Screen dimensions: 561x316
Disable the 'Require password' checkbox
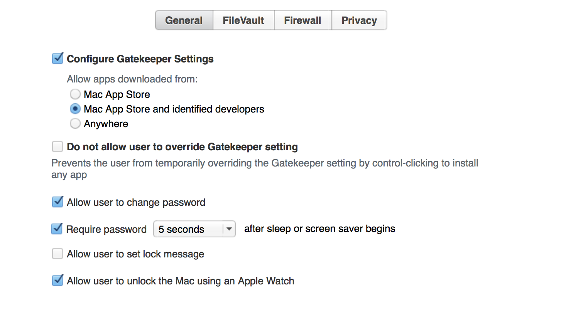pyautogui.click(x=57, y=229)
